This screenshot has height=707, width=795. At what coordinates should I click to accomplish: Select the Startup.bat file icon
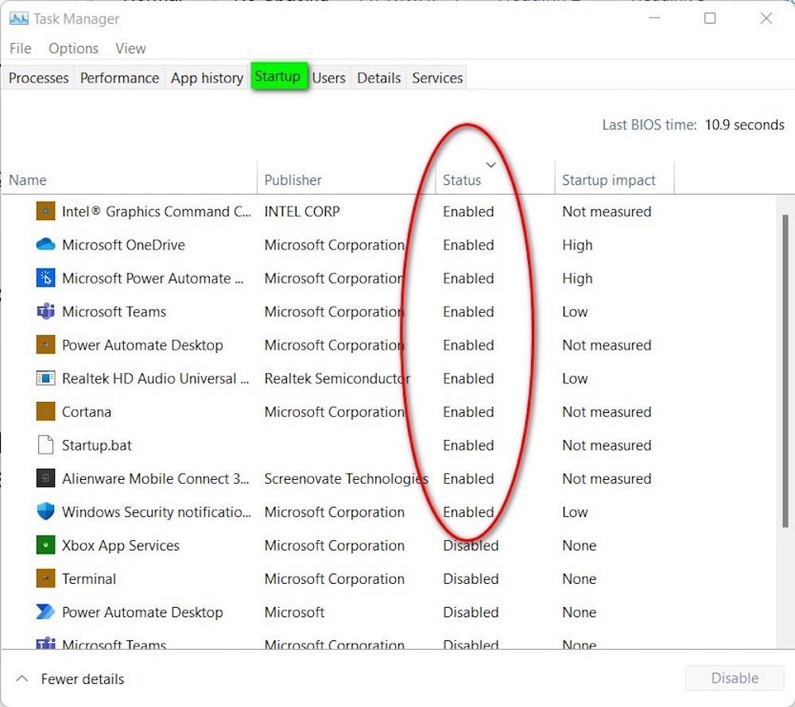(x=45, y=445)
